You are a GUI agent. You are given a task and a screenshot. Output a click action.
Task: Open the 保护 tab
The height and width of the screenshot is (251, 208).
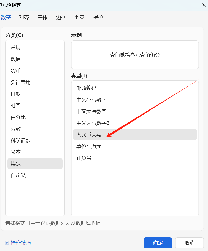tap(98, 17)
